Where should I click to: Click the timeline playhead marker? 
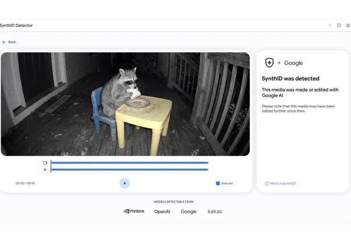[x=51, y=166]
